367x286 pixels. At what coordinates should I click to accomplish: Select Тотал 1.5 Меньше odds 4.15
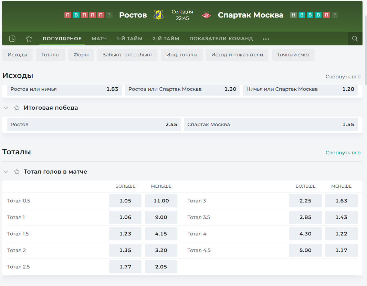(161, 234)
